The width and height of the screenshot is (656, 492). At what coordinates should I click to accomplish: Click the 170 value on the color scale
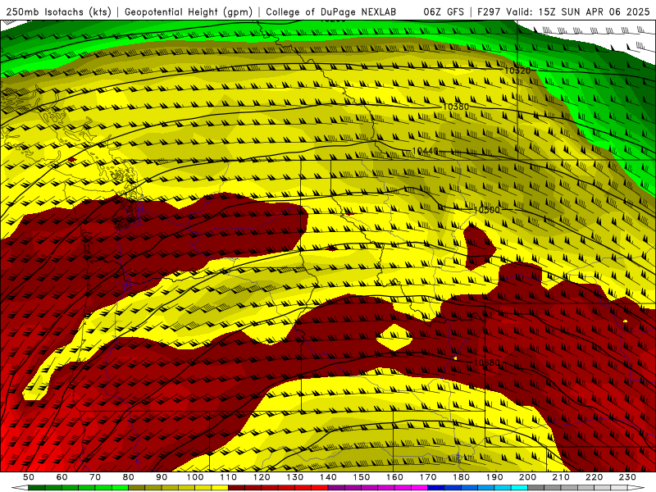(x=428, y=477)
